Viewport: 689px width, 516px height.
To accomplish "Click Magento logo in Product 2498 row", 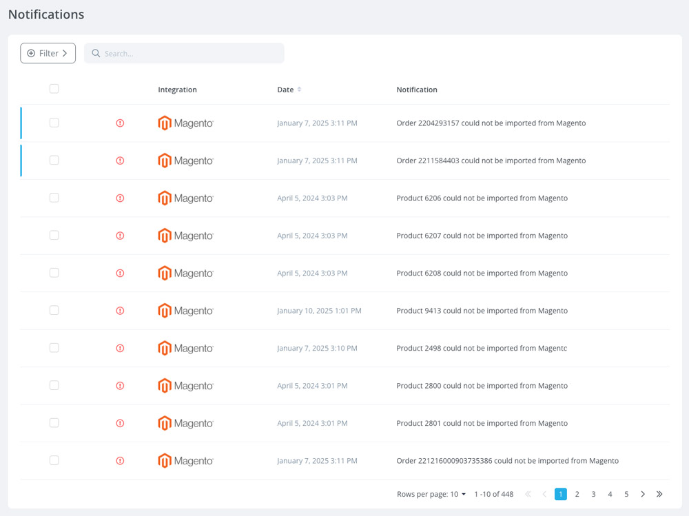I will tap(185, 348).
